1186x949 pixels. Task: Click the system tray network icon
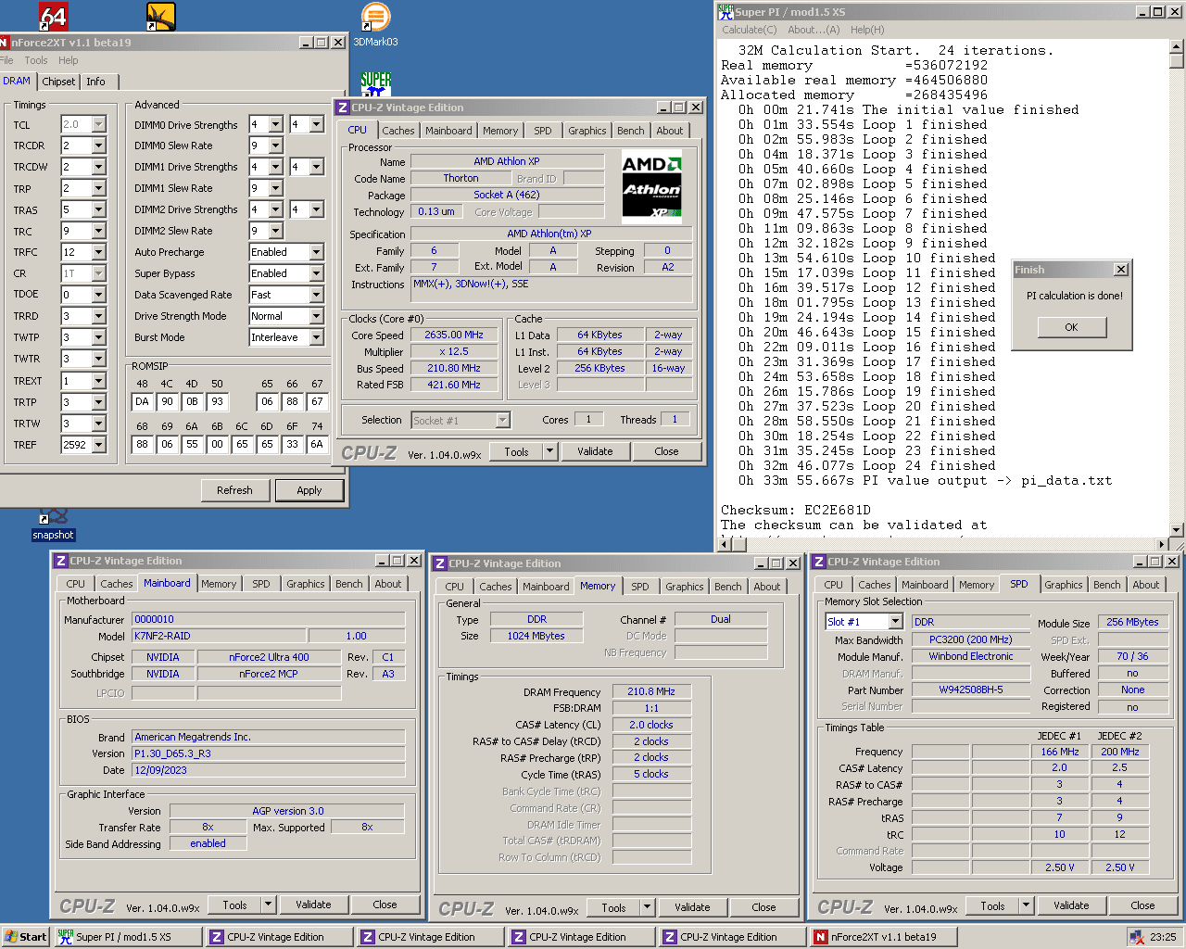point(1136,937)
